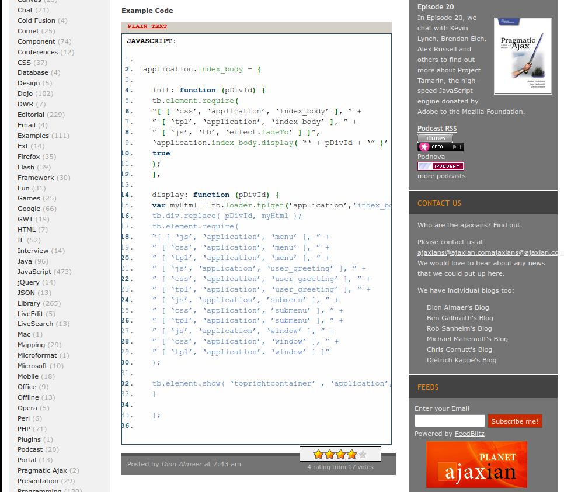The width and height of the screenshot is (564, 492).
Task: Open the FeedBlitz link
Action: (469, 434)
